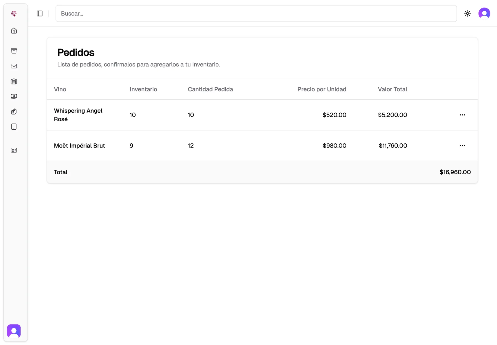Viewport: 497px width, 345px height.
Task: Click the Valor Total column header
Action: [x=392, y=89]
